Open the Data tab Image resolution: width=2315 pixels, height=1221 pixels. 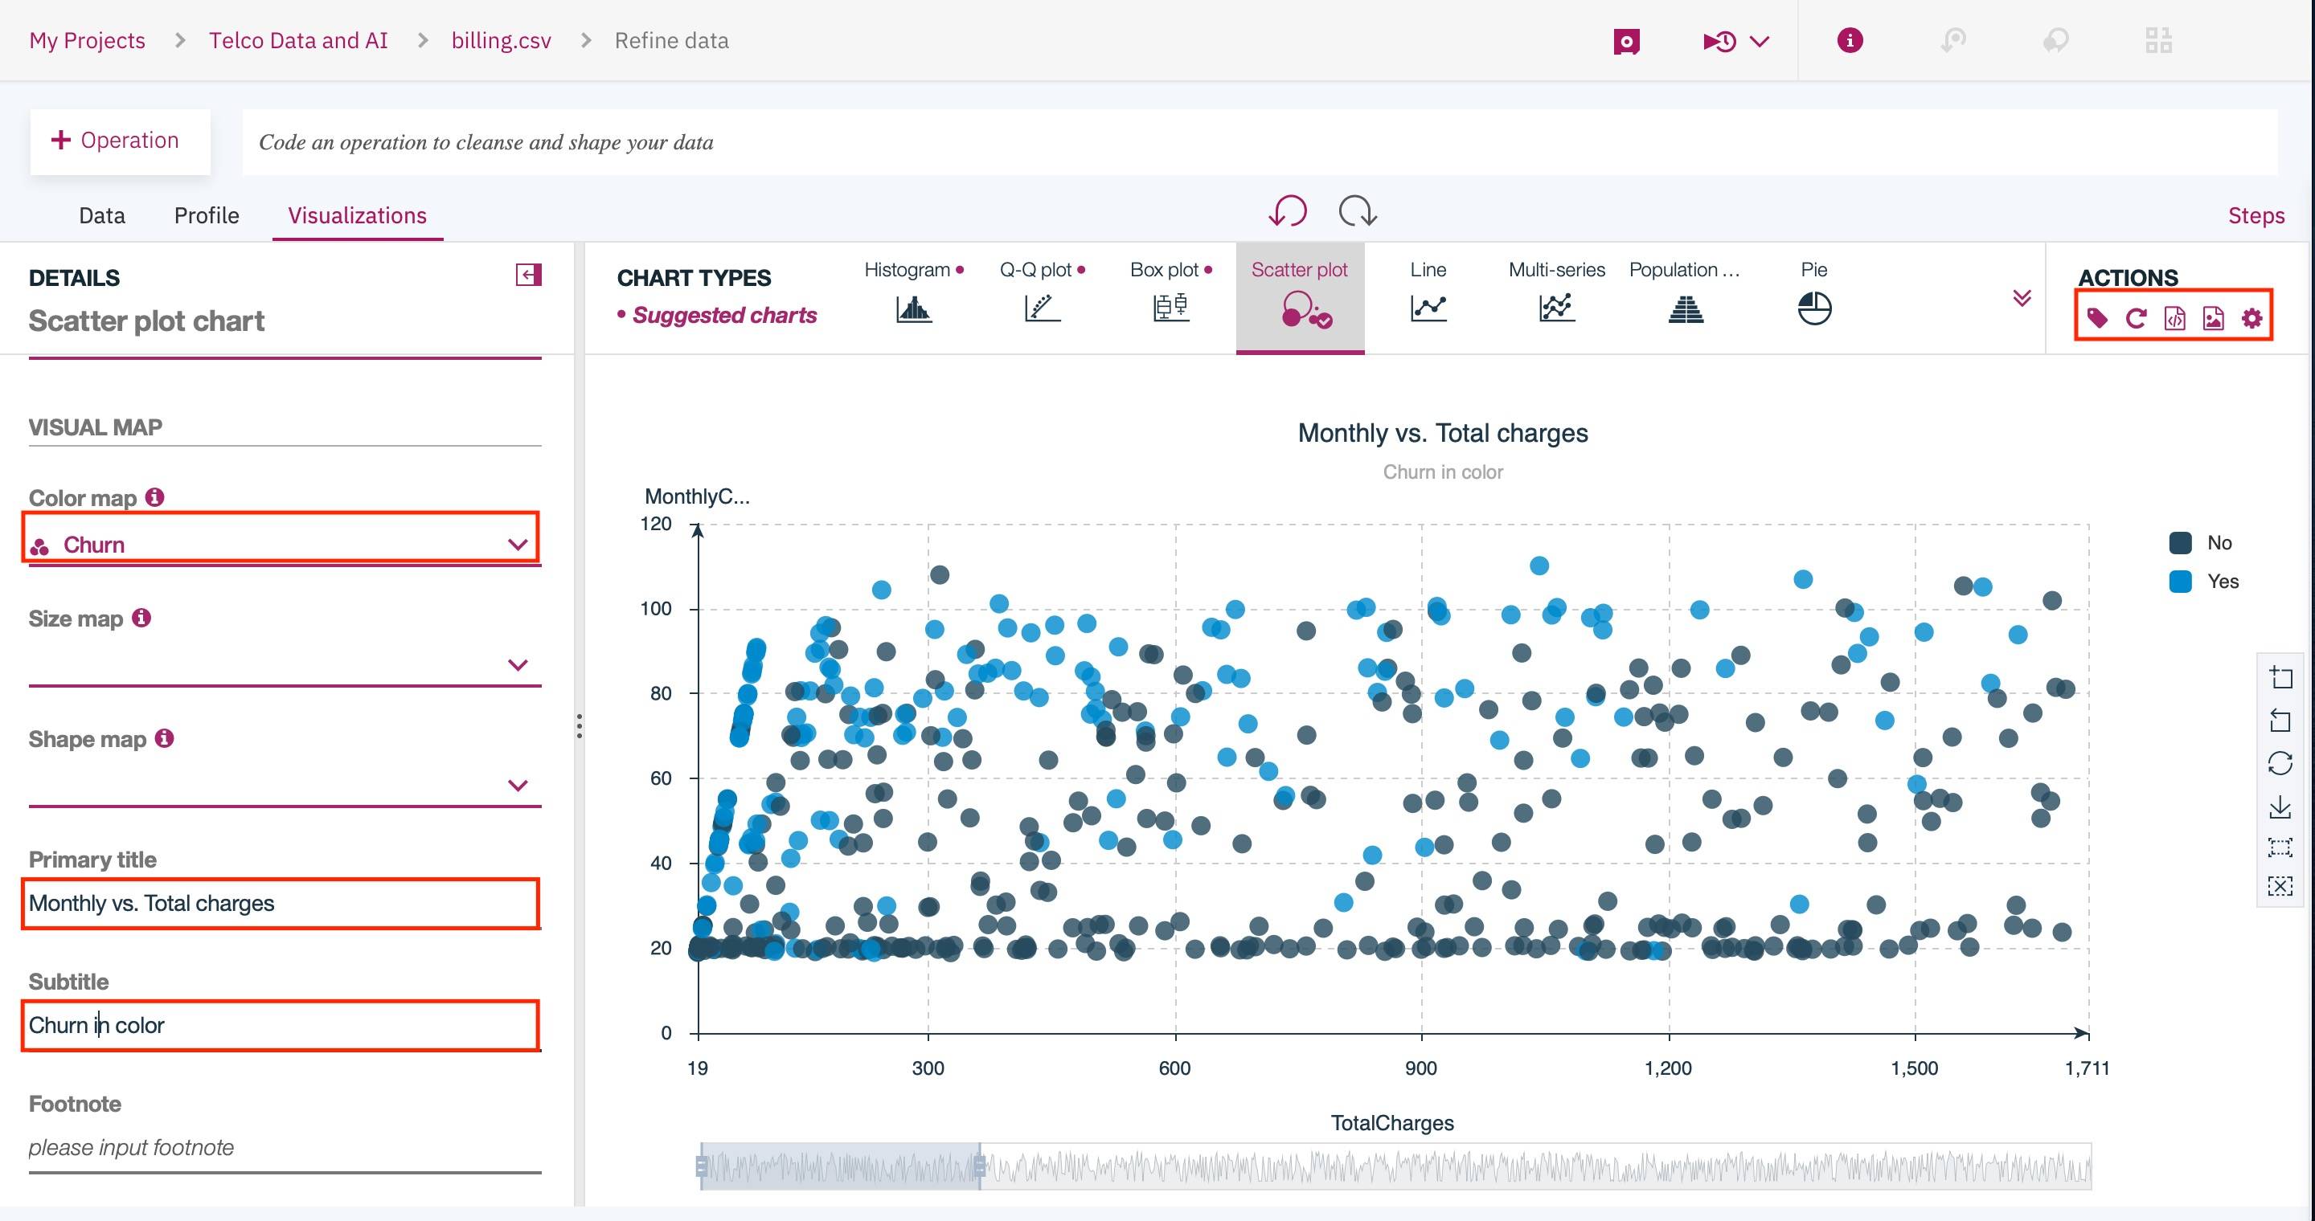[100, 215]
